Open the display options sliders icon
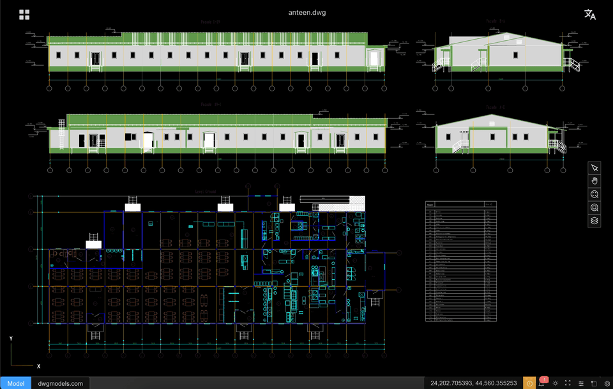The height and width of the screenshot is (389, 613). [580, 383]
